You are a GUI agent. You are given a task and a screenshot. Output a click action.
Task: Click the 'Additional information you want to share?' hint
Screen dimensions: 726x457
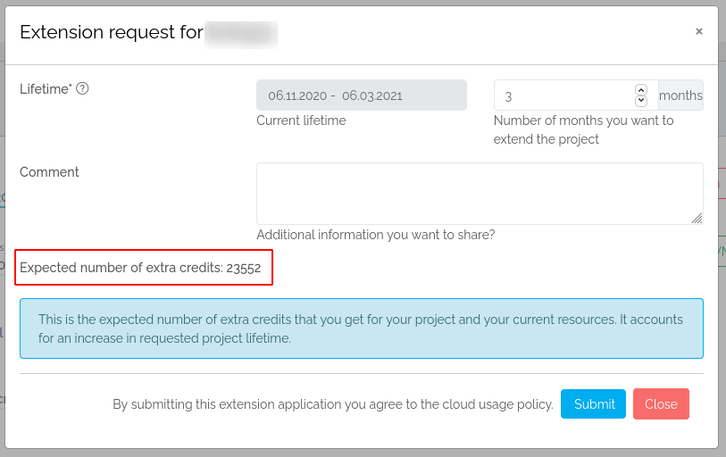pos(375,235)
